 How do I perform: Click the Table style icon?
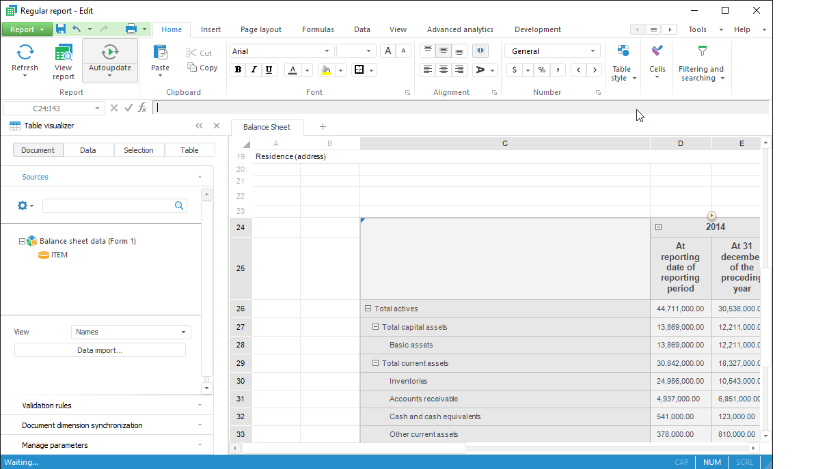point(623,51)
